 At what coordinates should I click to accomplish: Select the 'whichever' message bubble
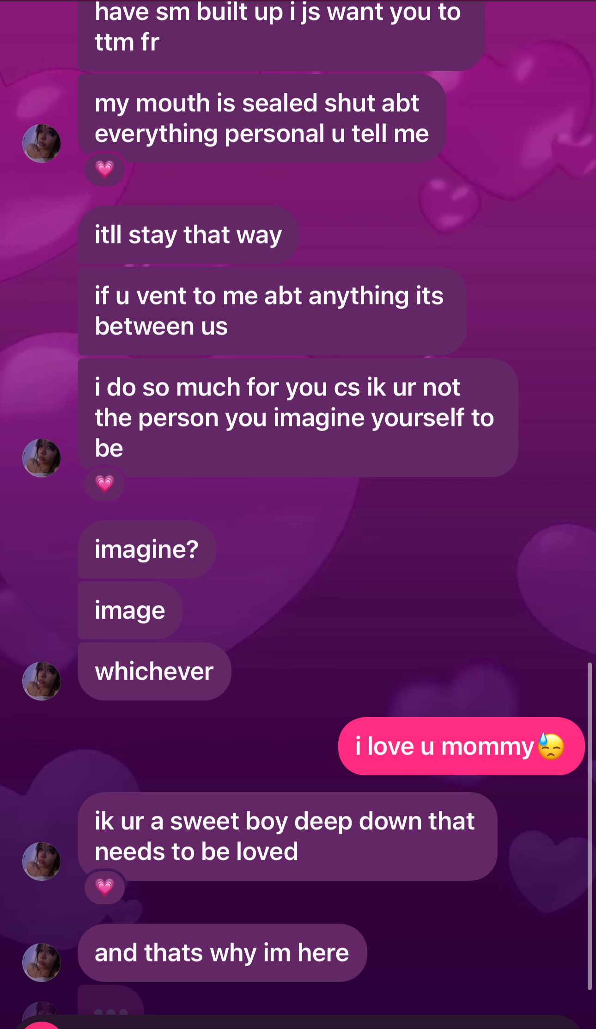[x=154, y=671]
